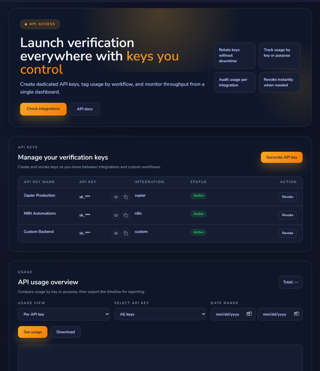Image resolution: width=320 pixels, height=371 pixels.
Task: Click See usage
Action: 33,332
